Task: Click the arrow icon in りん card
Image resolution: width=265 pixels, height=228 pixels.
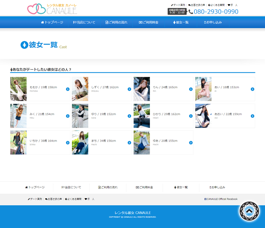Action: 191,89
